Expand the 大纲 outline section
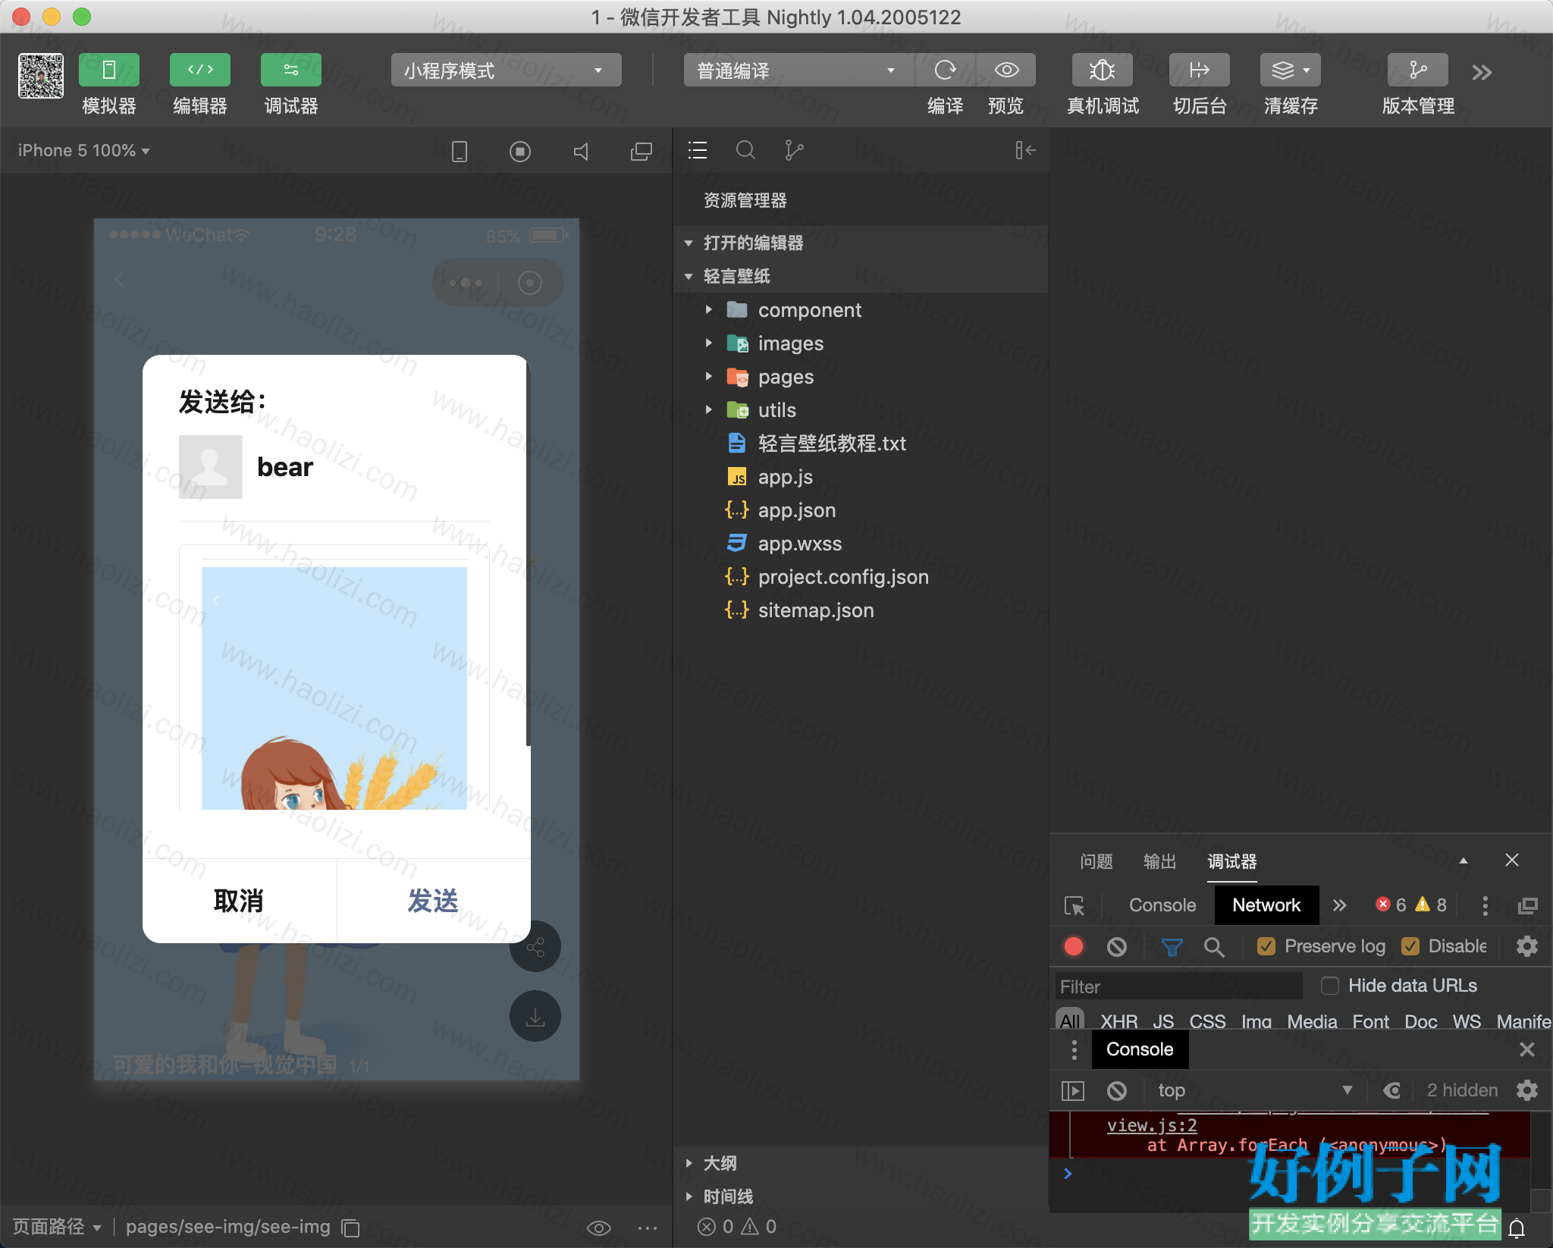 pos(861,1163)
